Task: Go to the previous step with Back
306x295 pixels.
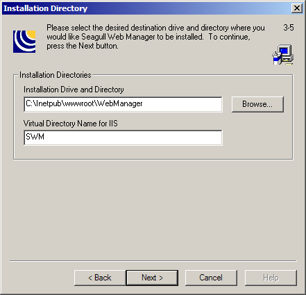Action: 100,278
